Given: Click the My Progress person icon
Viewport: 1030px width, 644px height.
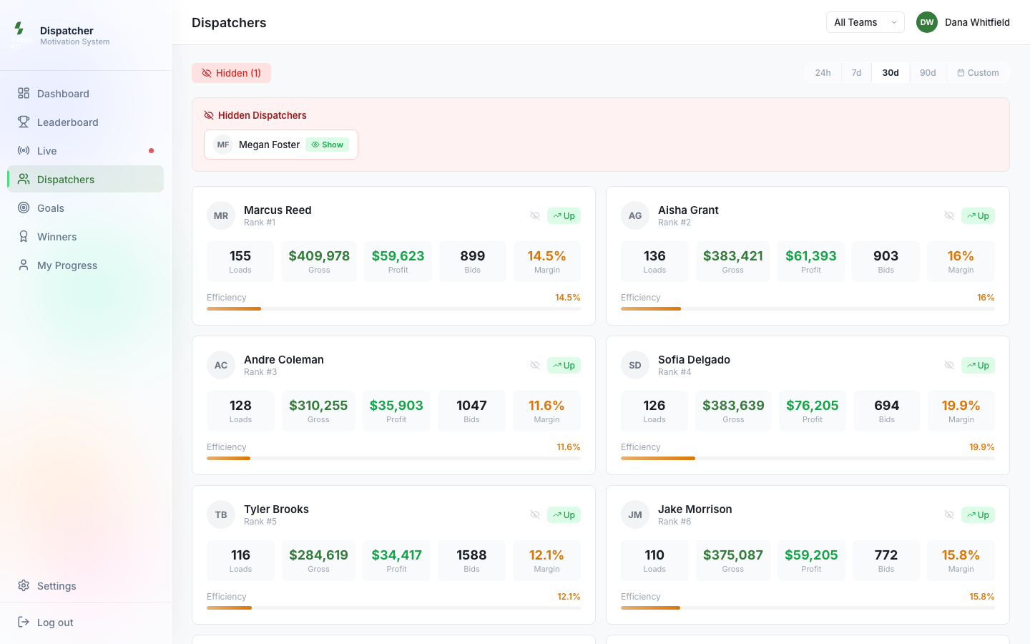Looking at the screenshot, I should 24,265.
